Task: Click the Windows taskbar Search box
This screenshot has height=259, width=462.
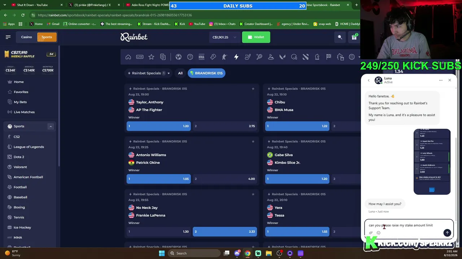Action: click(193, 253)
